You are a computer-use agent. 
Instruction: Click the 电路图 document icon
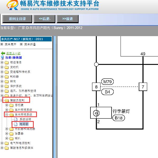pos(16,124)
